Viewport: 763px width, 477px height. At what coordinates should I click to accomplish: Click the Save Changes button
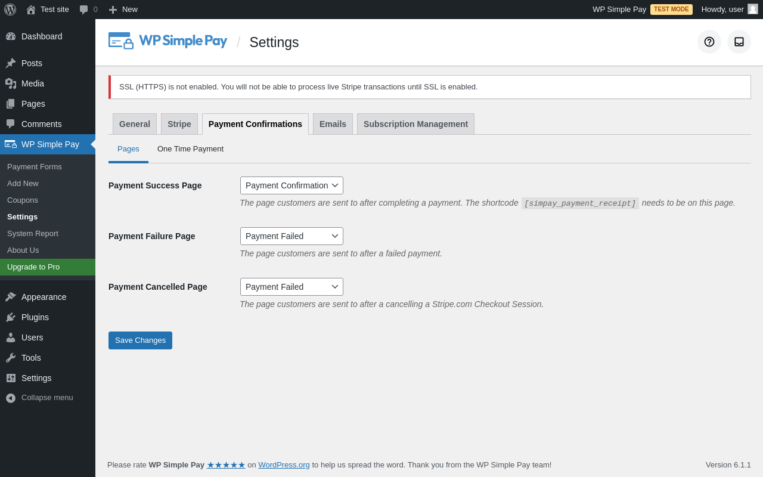tap(140, 340)
